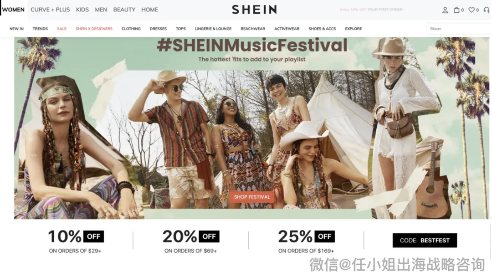
Task: Select the WOMEN category tab
Action: coord(13,10)
